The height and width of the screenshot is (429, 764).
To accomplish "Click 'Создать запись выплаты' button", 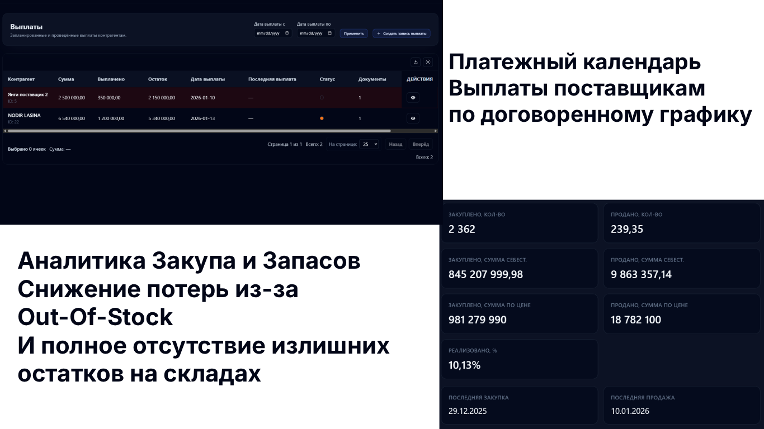I will pyautogui.click(x=402, y=34).
